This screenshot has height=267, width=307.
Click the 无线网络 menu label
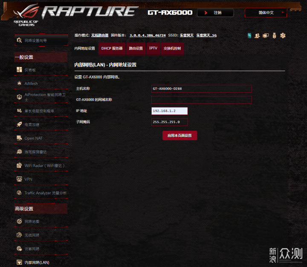pyautogui.click(x=32, y=235)
